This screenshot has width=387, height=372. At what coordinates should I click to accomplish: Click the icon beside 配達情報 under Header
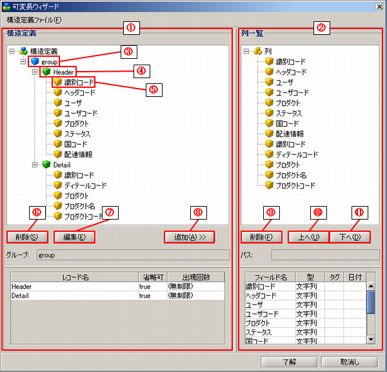[57, 154]
